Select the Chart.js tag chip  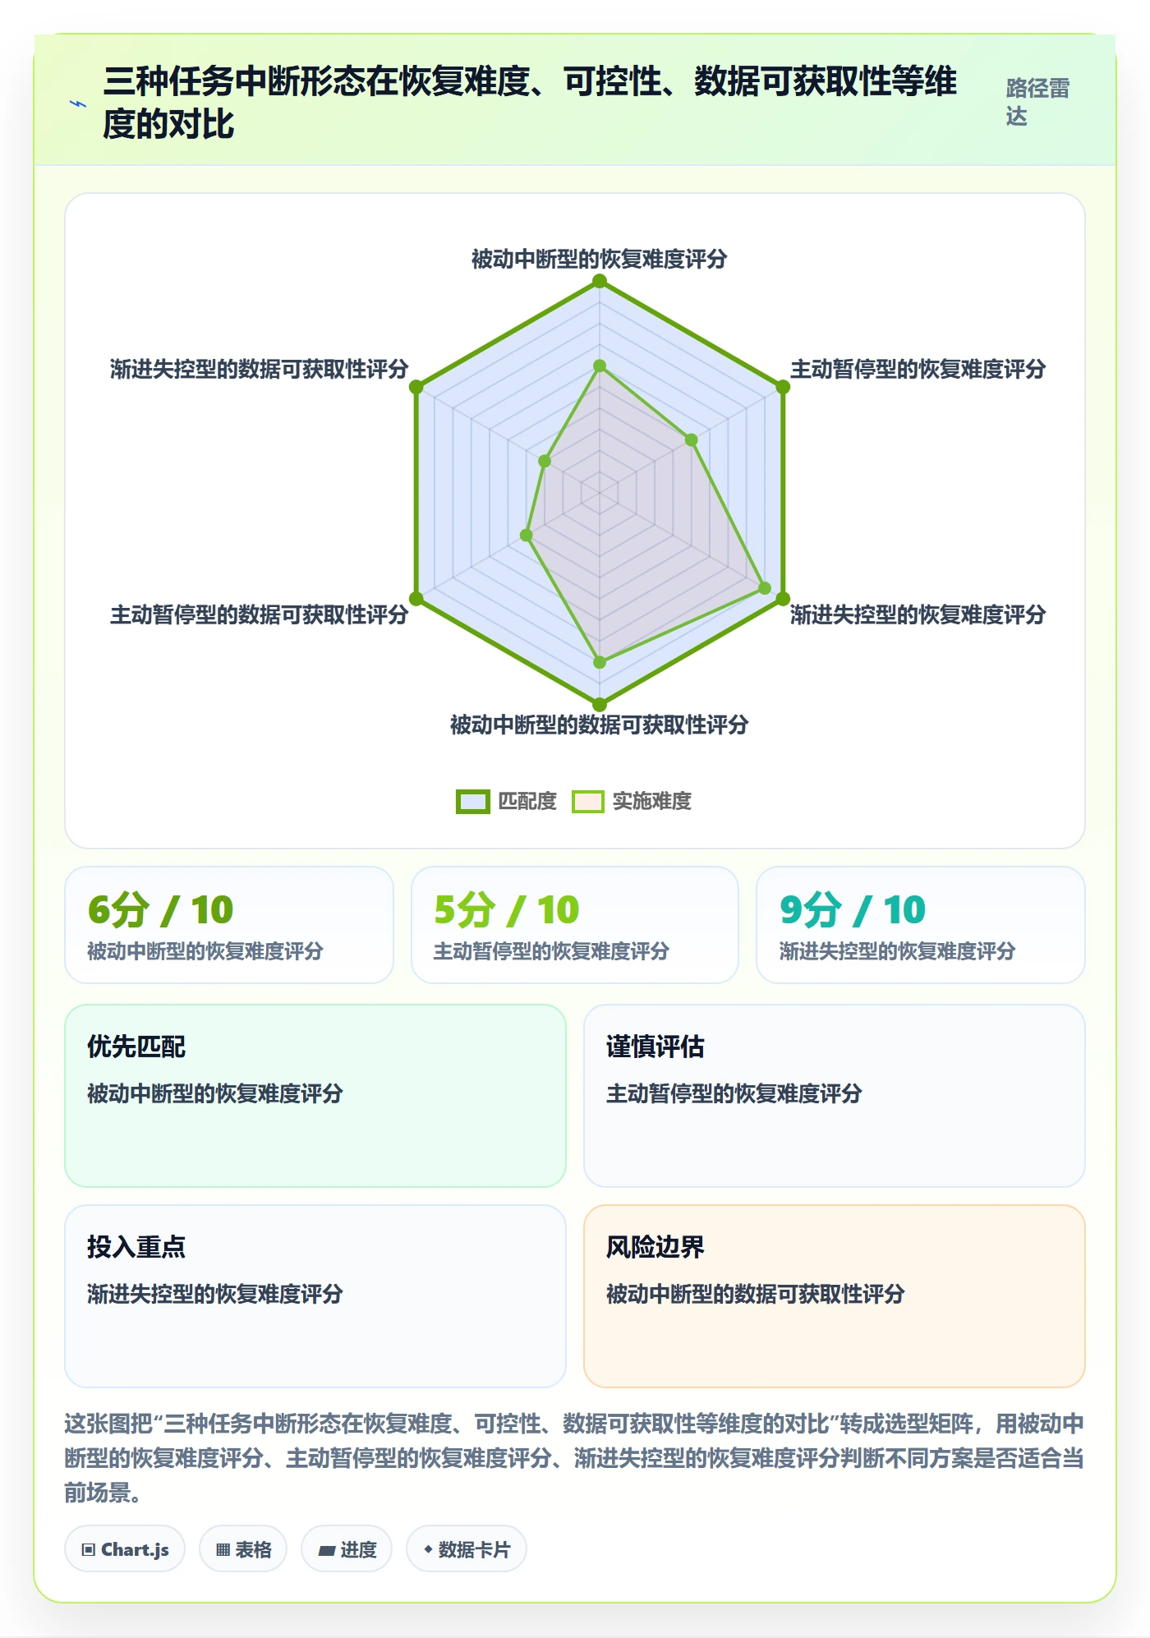point(125,1549)
